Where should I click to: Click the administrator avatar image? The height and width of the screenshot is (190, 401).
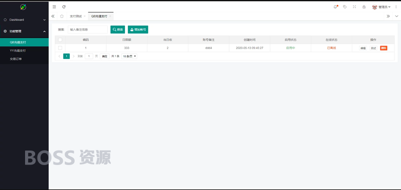coord(374,7)
